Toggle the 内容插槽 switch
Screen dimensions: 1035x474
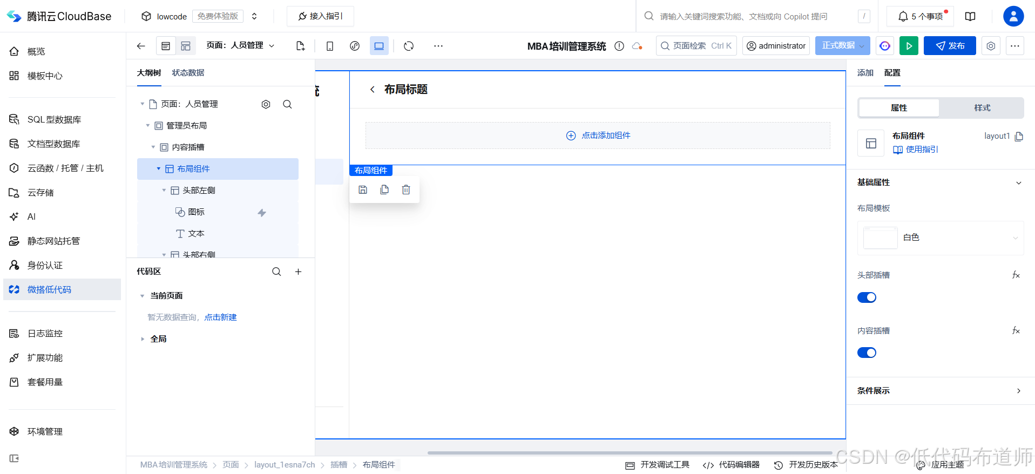pyautogui.click(x=867, y=353)
